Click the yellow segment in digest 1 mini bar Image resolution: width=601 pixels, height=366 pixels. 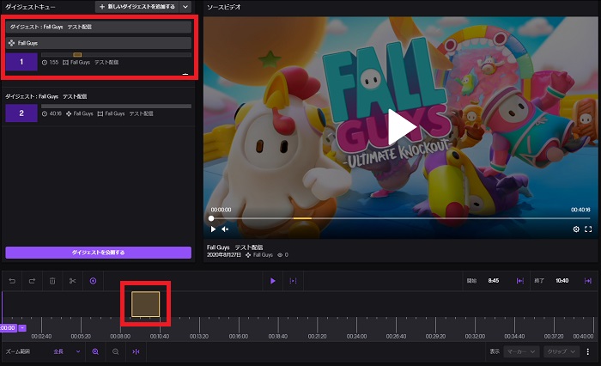(x=77, y=55)
